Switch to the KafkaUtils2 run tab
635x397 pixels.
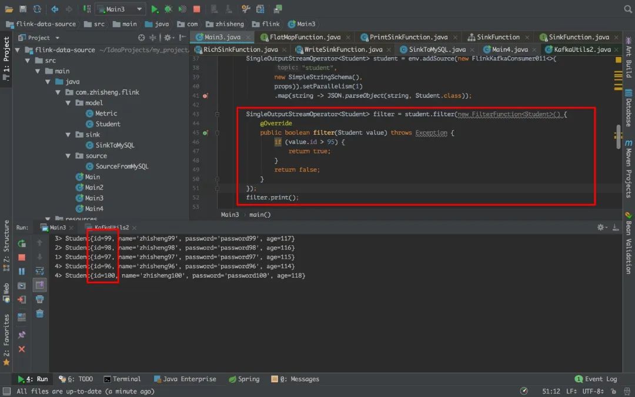pyautogui.click(x=111, y=228)
